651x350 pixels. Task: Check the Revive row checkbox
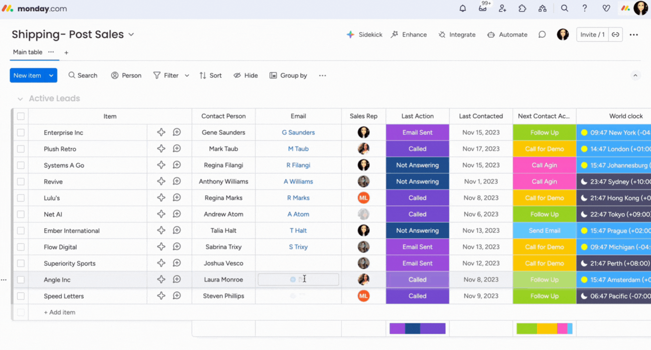tap(21, 182)
